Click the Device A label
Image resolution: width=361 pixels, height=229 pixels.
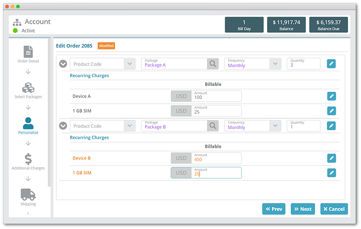click(81, 96)
